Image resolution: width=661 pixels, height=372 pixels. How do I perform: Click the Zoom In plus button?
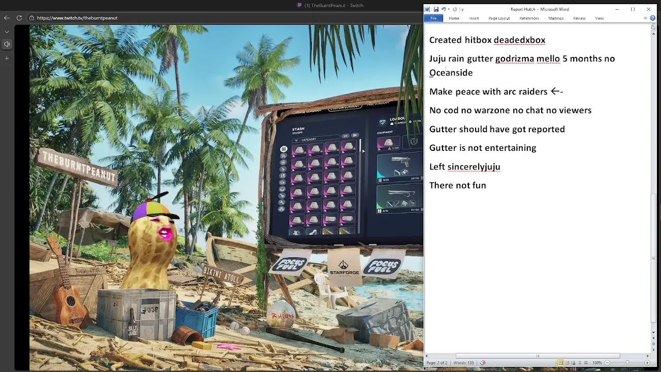(647, 363)
